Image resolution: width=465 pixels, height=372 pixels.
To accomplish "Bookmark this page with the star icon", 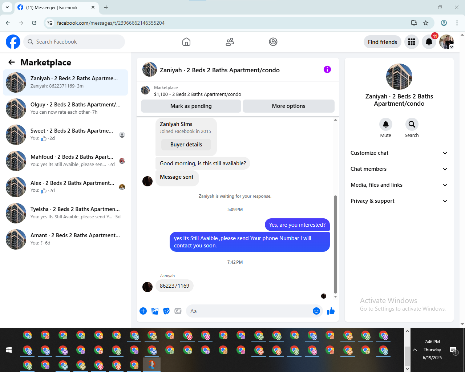I will point(426,23).
